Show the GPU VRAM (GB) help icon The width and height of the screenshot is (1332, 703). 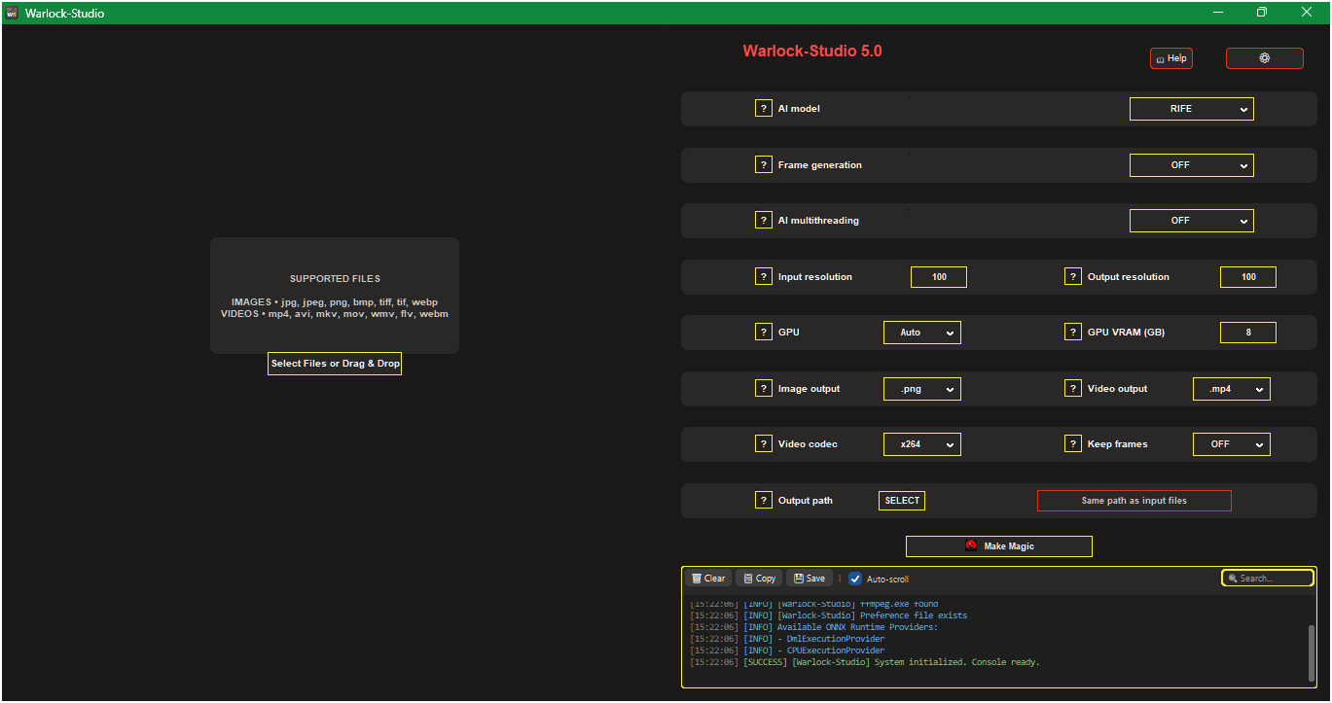pyautogui.click(x=1073, y=332)
